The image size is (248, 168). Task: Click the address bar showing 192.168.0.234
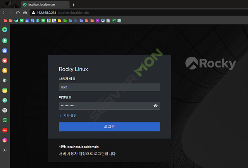pos(139,13)
